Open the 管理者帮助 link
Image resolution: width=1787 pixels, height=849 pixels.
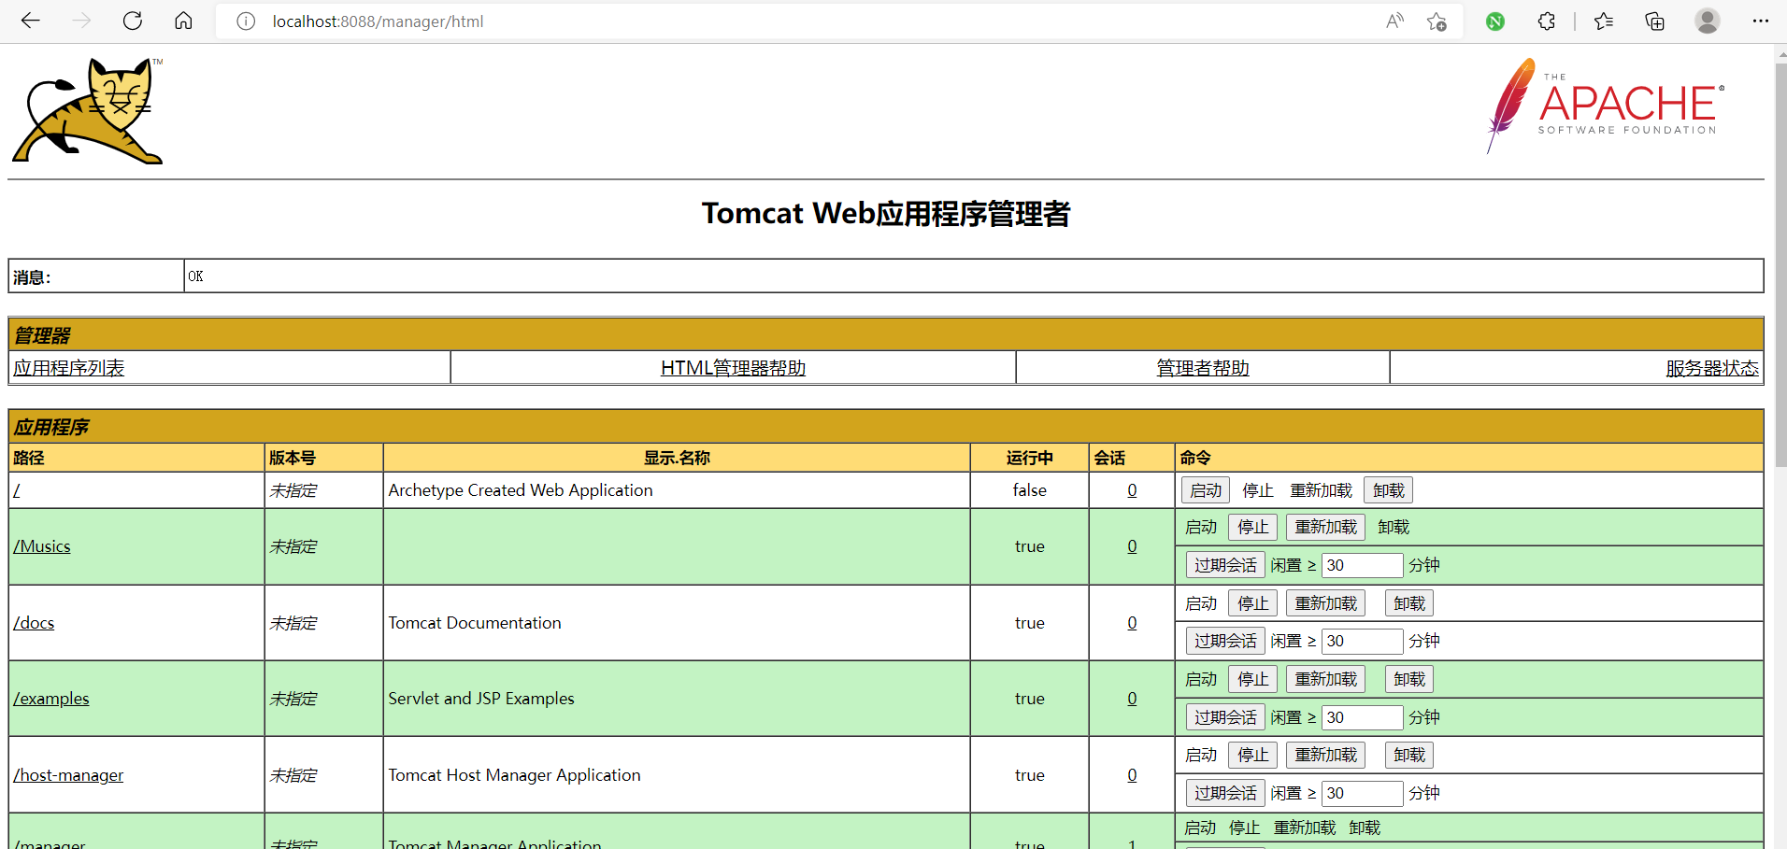point(1203,368)
